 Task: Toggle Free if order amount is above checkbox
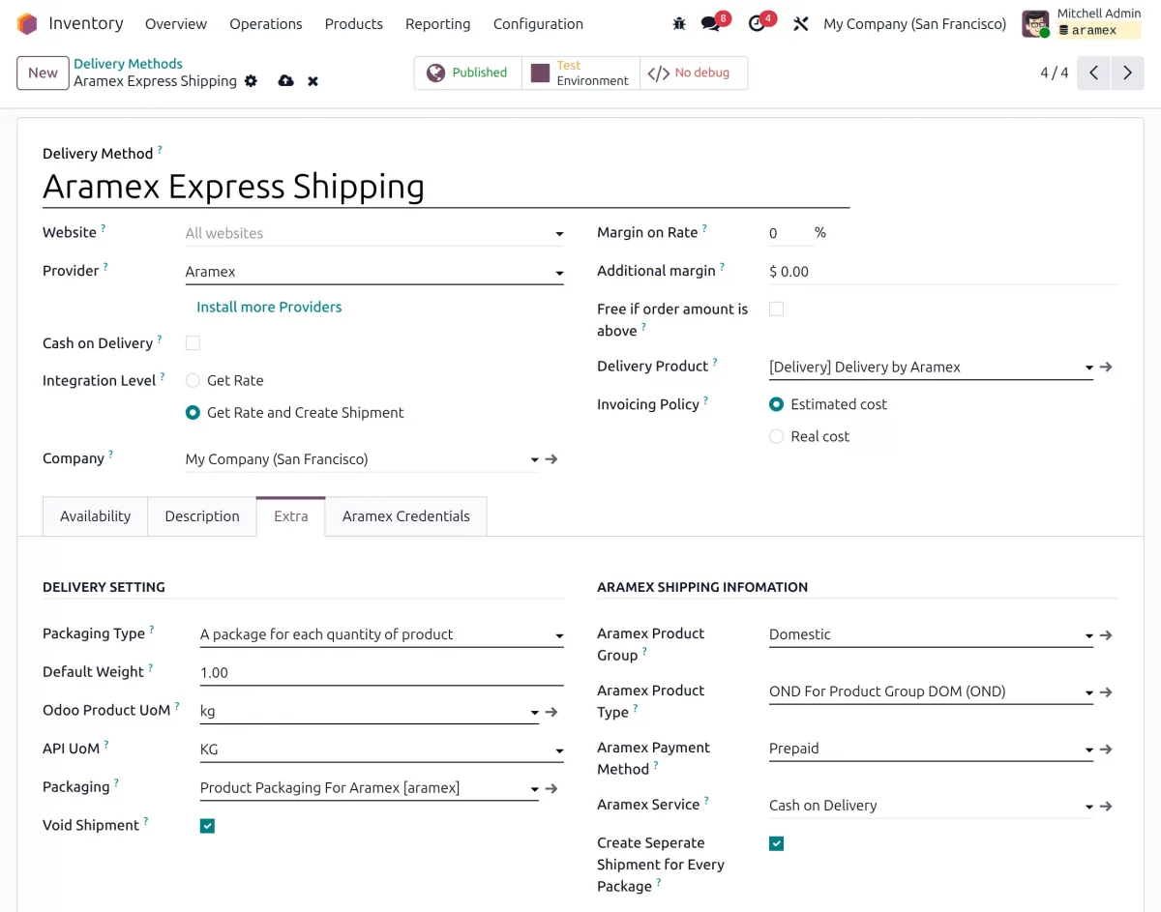point(776,309)
